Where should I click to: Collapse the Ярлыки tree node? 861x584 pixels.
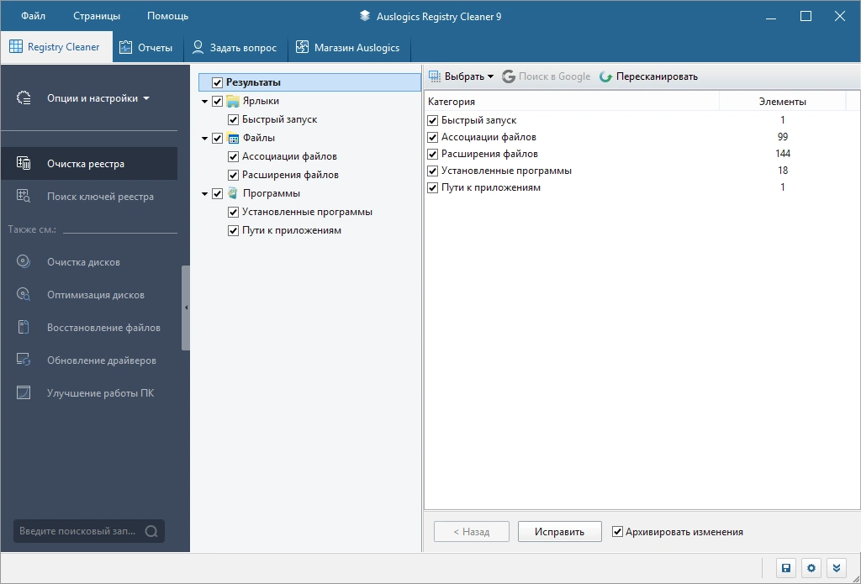[x=205, y=102]
